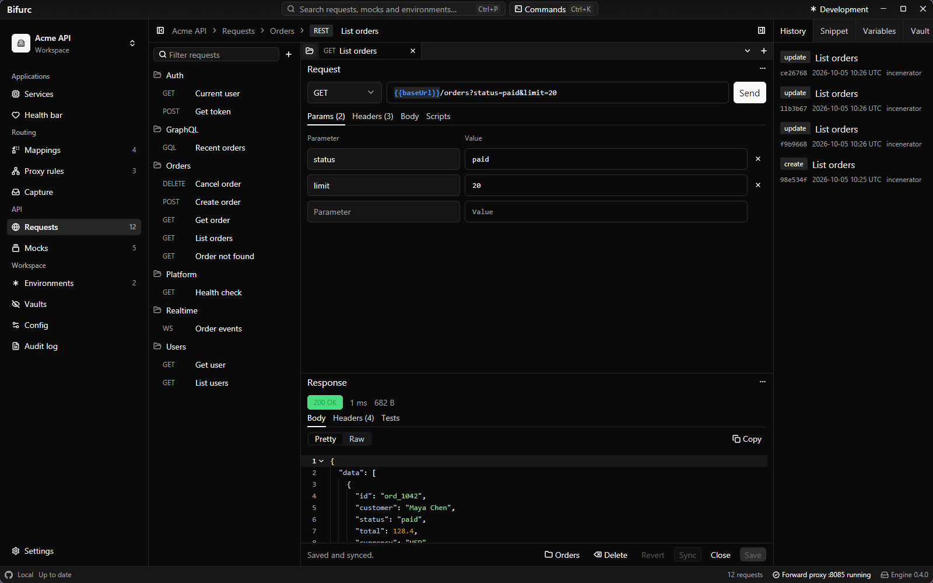
Task: Open the Snippet tab in the right panel
Action: pyautogui.click(x=834, y=31)
